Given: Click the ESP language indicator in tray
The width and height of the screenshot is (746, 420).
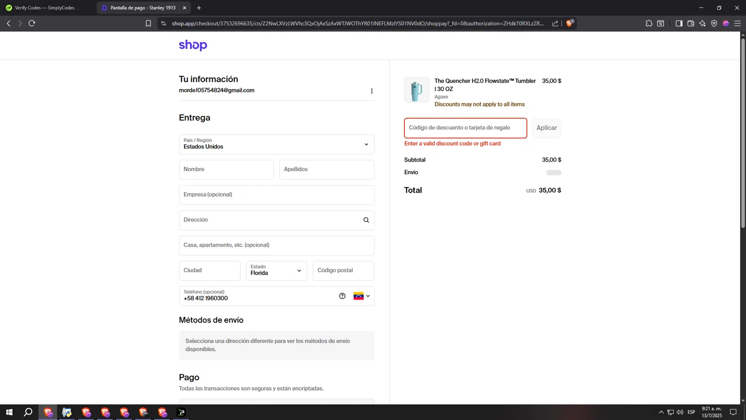Looking at the screenshot, I should 691,412.
